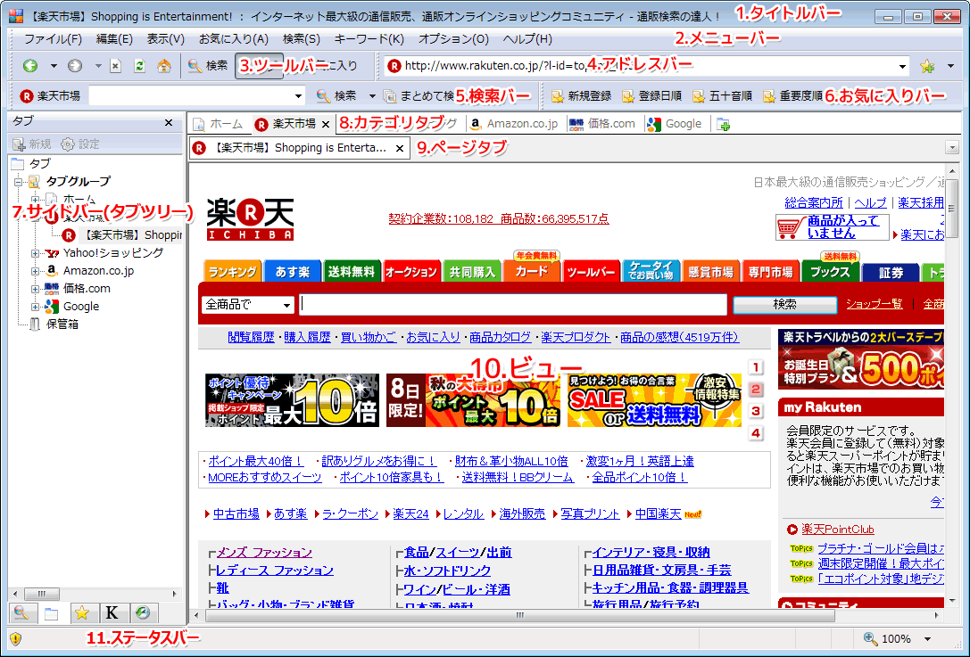Click the security shield in status bar
This screenshot has width=970, height=657.
[16, 638]
